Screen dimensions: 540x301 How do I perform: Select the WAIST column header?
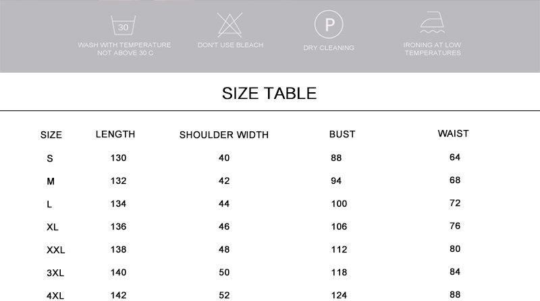[453, 133]
